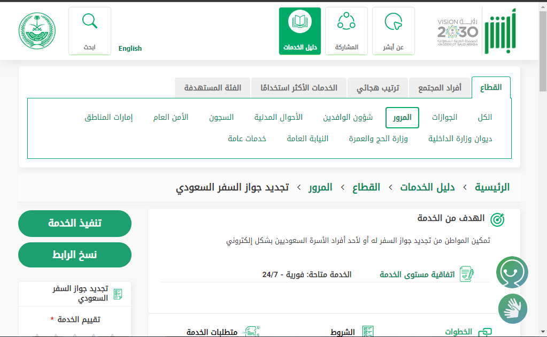The image size is (547, 337).
Task: Click the page vertical scrollbar
Action: pyautogui.click(x=543, y=160)
